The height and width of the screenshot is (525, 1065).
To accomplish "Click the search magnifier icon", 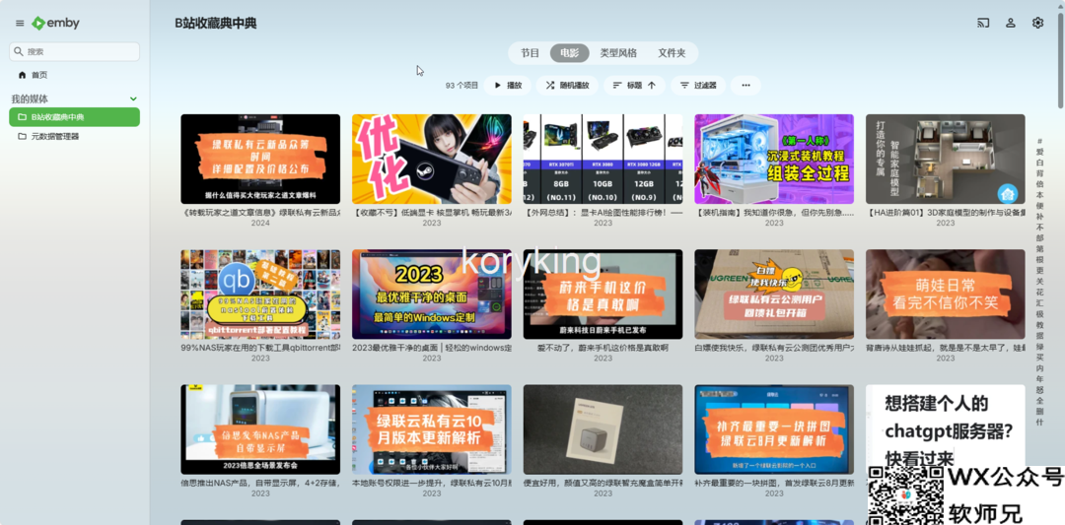I will tap(19, 51).
